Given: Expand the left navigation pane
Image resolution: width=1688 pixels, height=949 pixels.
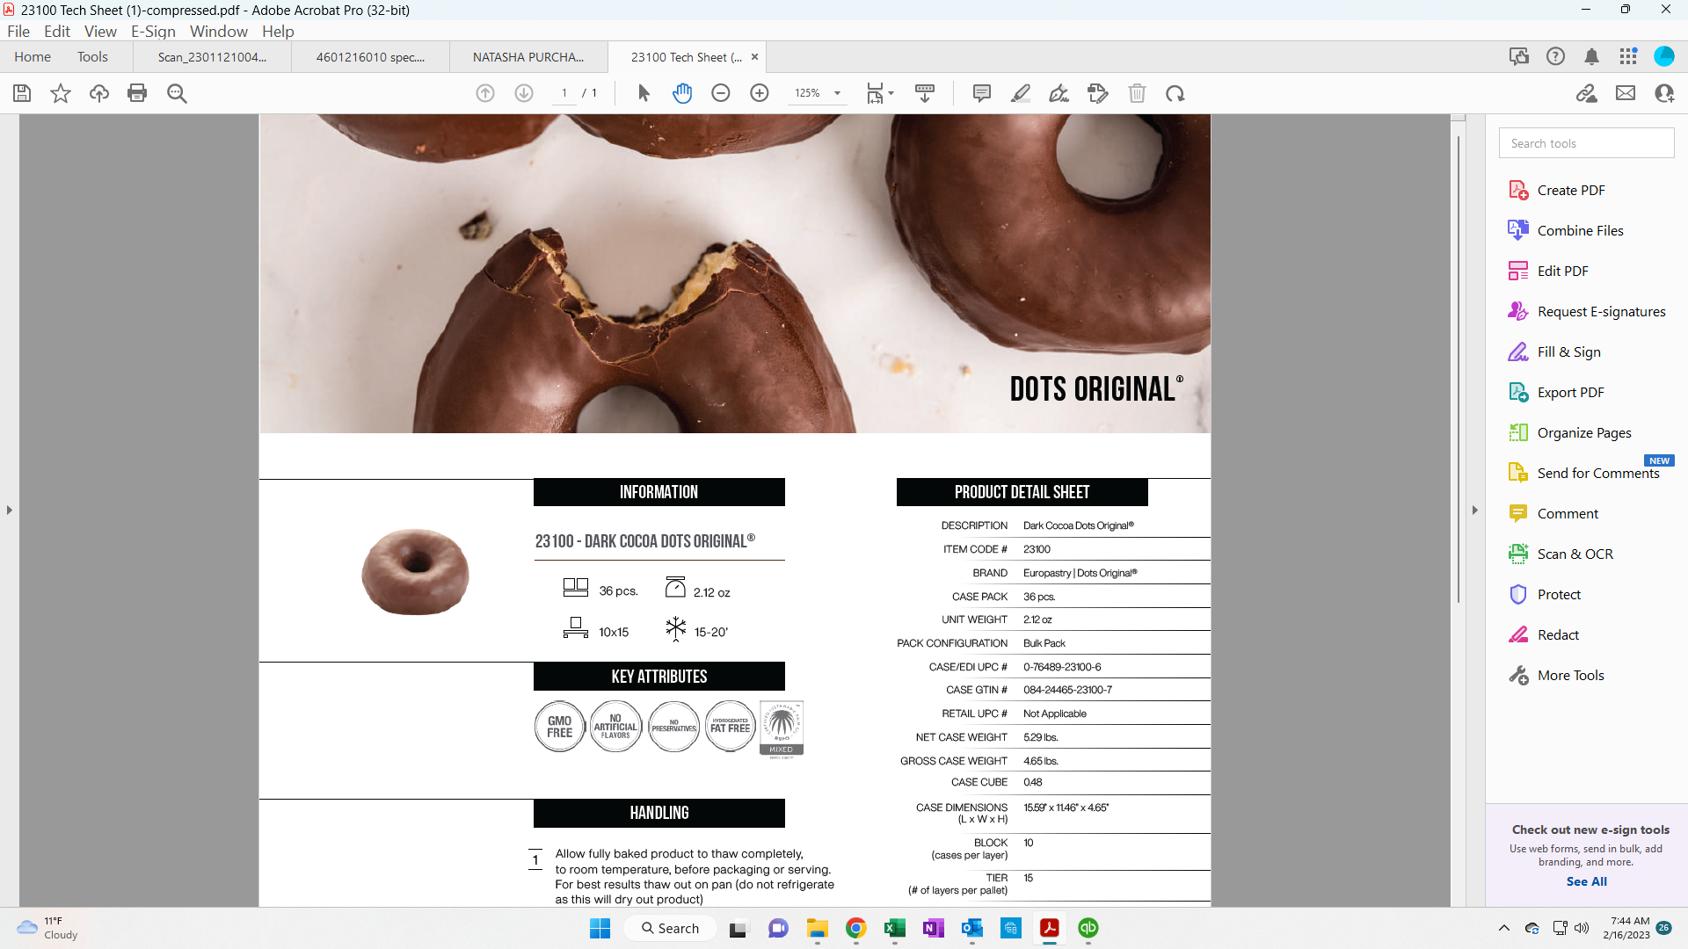Looking at the screenshot, I should click(x=9, y=510).
